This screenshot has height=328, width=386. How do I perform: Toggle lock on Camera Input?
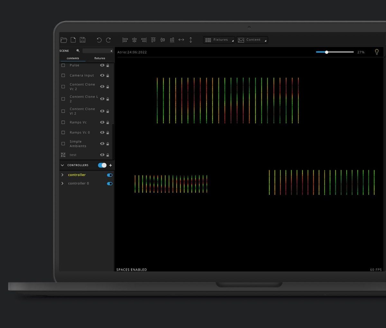coord(108,76)
